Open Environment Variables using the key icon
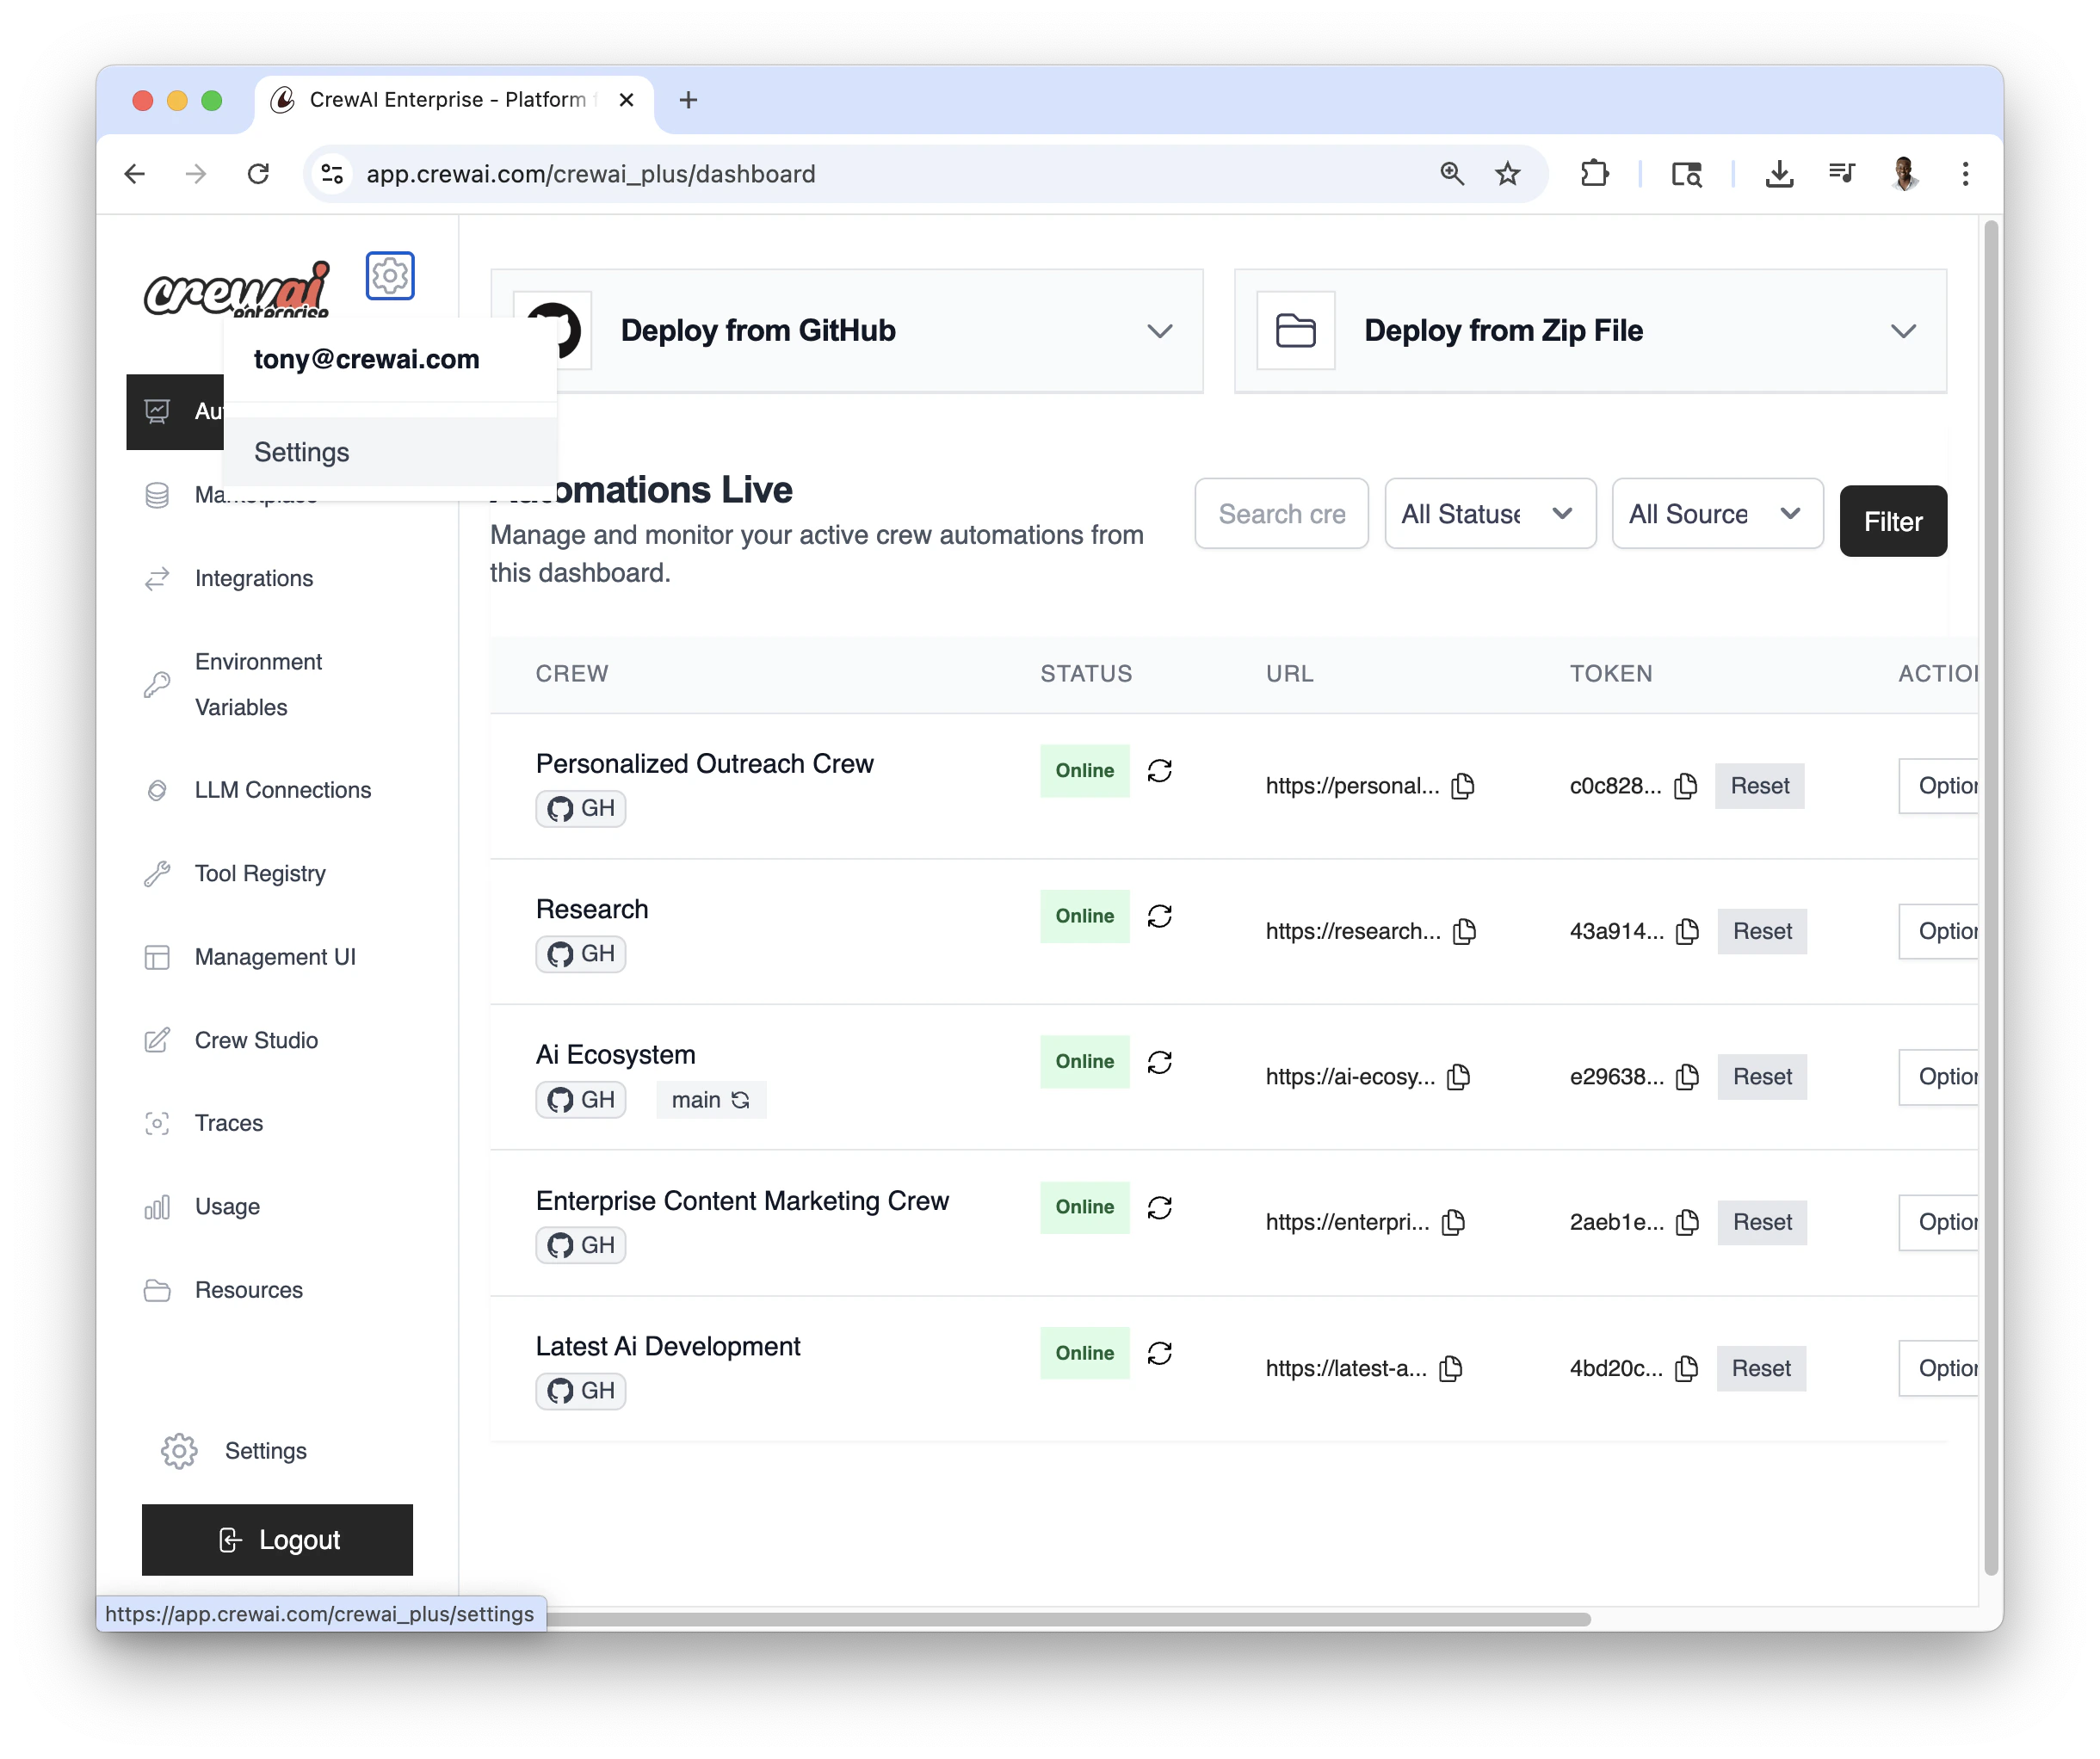Image resolution: width=2100 pixels, height=1759 pixels. [157, 684]
